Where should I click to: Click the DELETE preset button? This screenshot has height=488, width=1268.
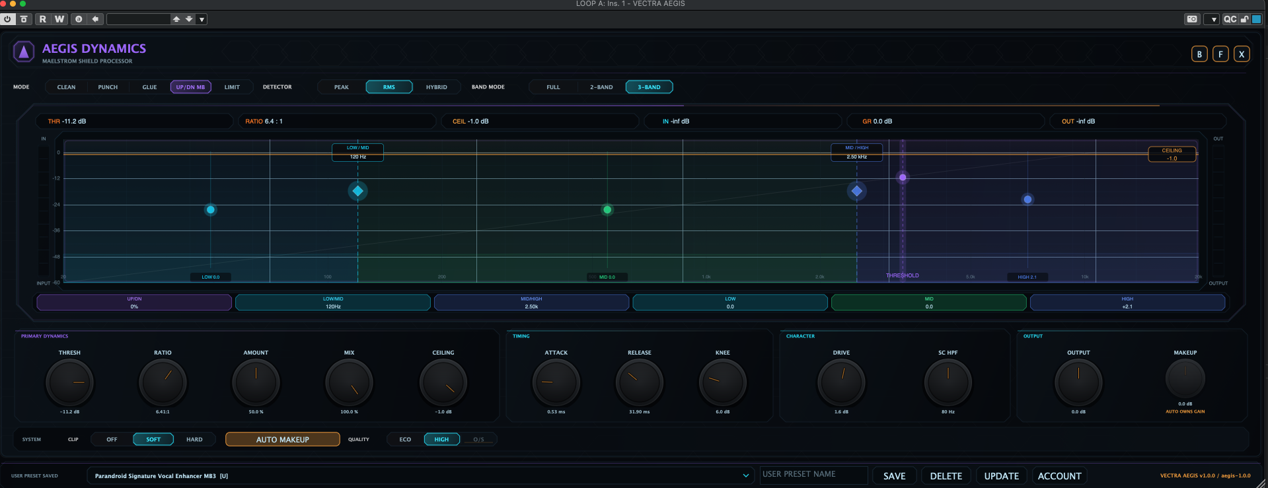point(946,475)
